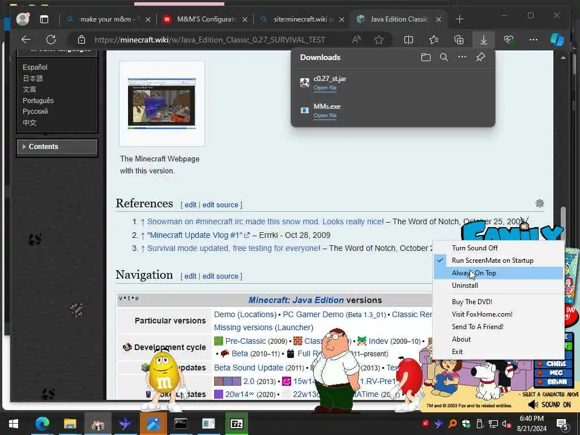
Task: Open file link under c0.27_st.jar
Action: click(325, 88)
